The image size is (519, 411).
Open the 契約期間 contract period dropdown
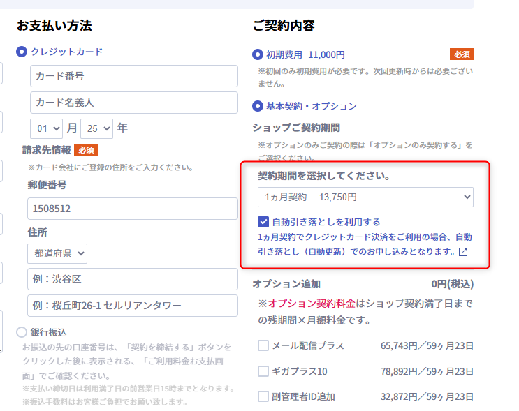click(x=365, y=197)
